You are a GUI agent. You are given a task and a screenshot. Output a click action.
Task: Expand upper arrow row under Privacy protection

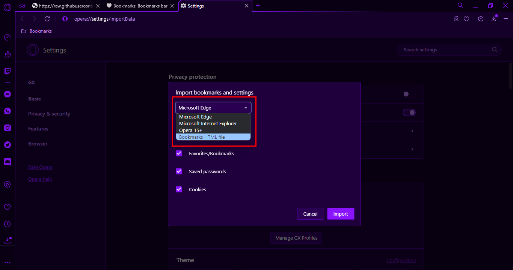click(412, 131)
